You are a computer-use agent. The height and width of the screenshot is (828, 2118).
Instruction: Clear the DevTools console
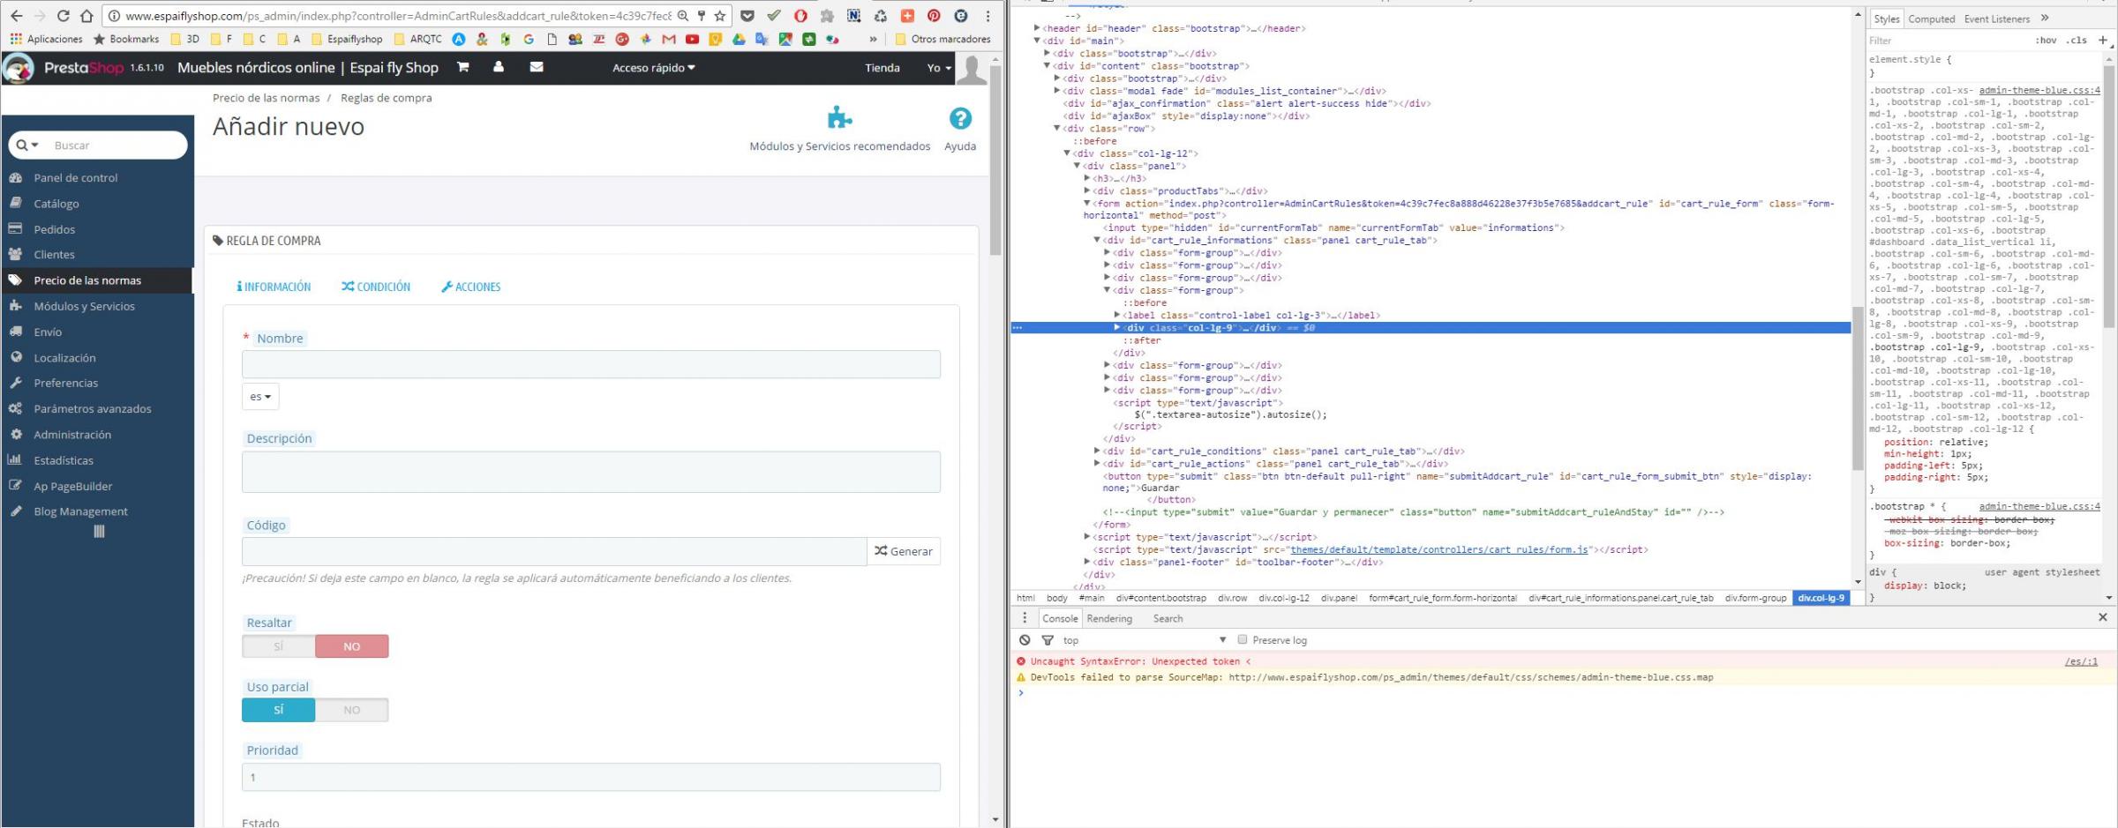tap(1025, 640)
